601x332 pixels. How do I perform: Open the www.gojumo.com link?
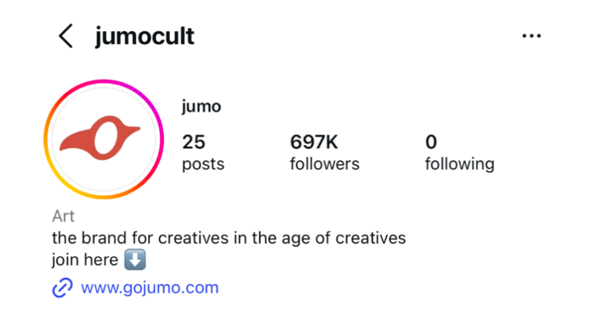point(149,288)
